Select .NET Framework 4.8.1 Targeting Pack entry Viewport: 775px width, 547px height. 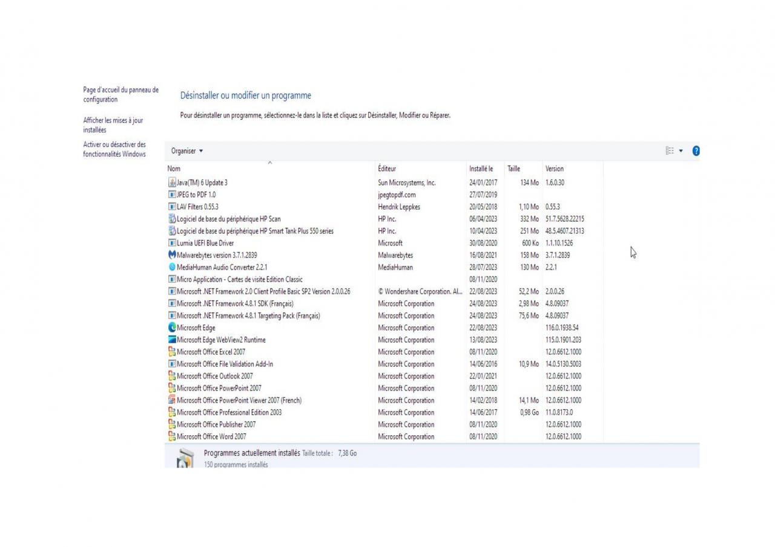pos(248,316)
